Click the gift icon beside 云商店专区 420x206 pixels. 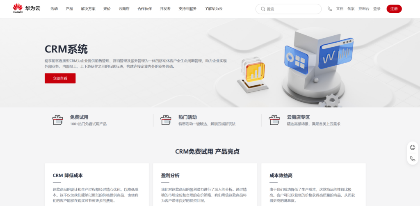click(x=274, y=120)
